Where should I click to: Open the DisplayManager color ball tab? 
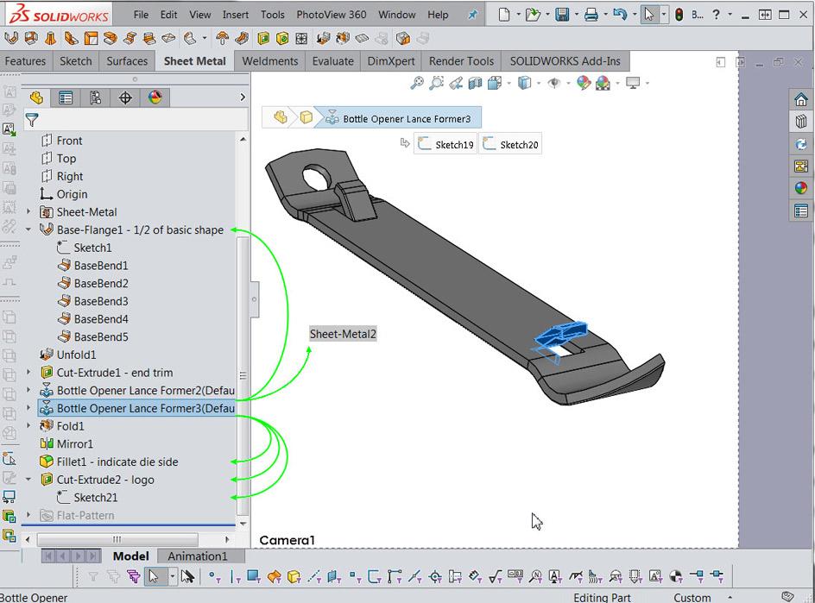[155, 97]
